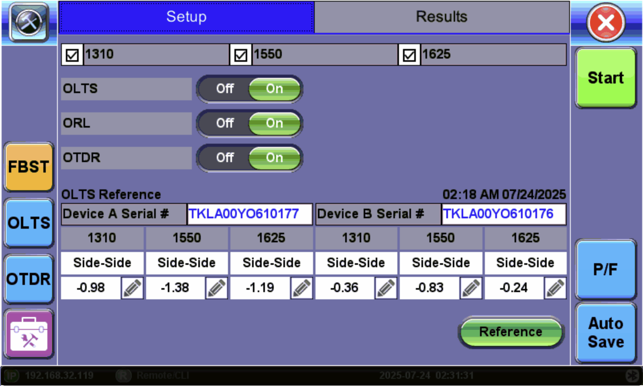Toggle the ORL On/Off switch
The image size is (643, 386).
point(249,123)
